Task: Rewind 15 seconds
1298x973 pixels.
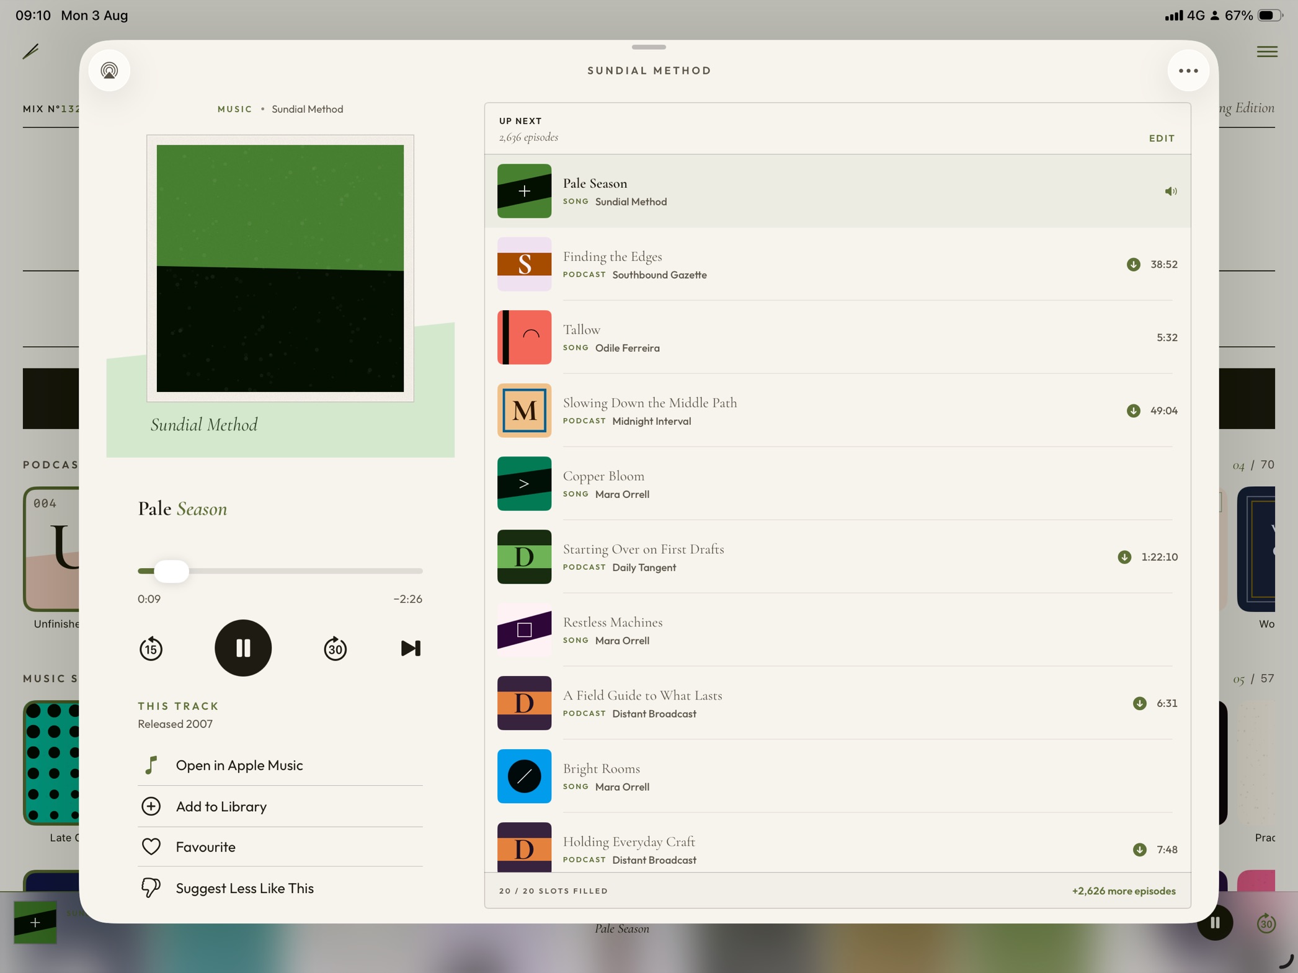Action: 151,649
